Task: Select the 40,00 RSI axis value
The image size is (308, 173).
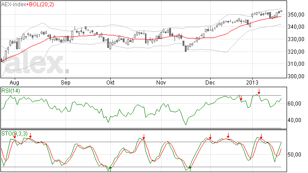Action: pos(294,120)
